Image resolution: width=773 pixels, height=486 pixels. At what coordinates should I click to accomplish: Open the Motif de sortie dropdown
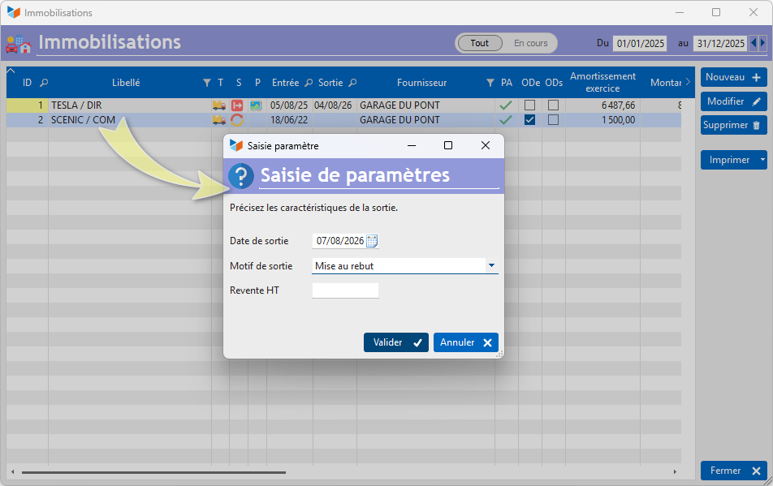tap(491, 265)
